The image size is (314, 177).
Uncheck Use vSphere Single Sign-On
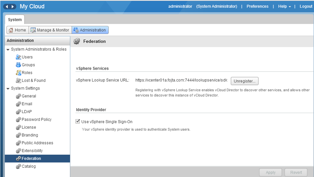pos(78,122)
